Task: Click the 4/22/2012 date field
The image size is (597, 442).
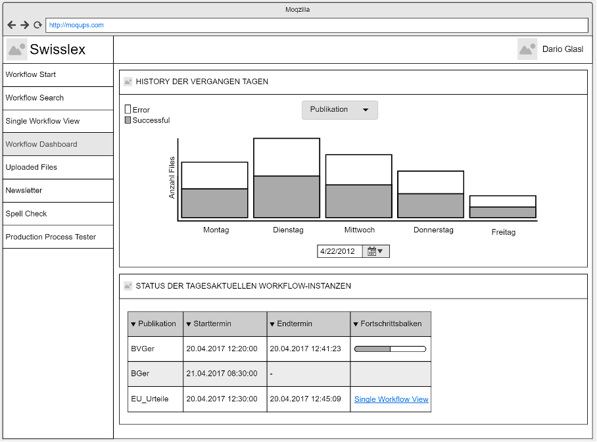Action: pos(340,251)
